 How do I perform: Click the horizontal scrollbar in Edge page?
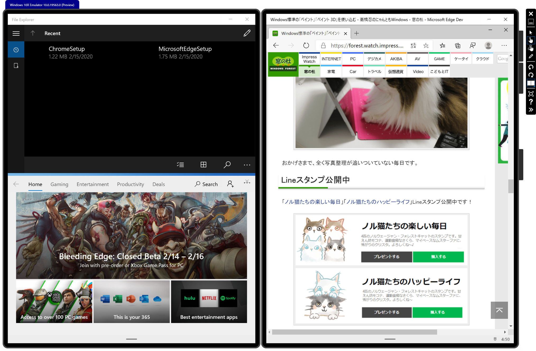(x=354, y=332)
